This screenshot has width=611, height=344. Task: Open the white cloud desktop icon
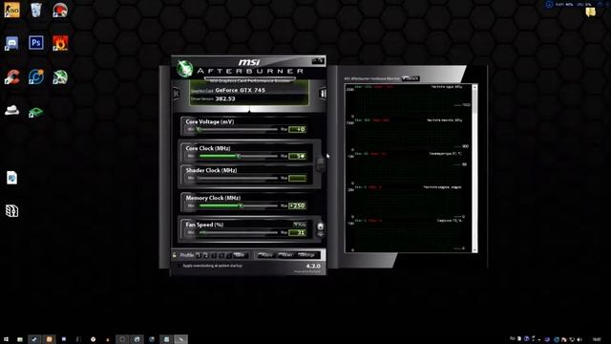(x=12, y=111)
